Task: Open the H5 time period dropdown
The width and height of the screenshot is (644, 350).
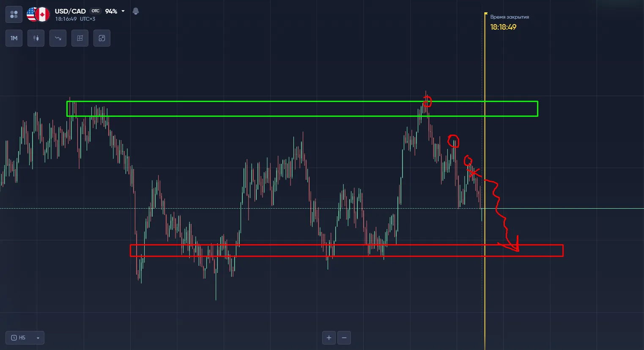Action: [25, 338]
